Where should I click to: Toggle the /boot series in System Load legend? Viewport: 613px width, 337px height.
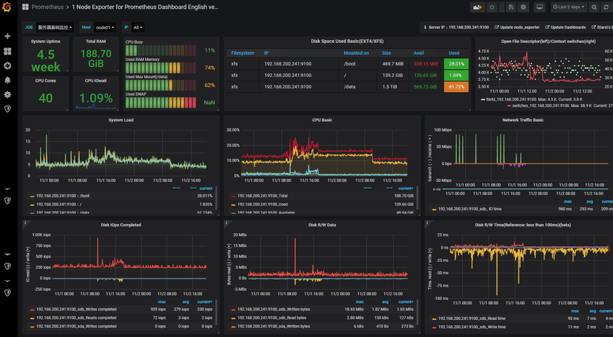[x=63, y=196]
